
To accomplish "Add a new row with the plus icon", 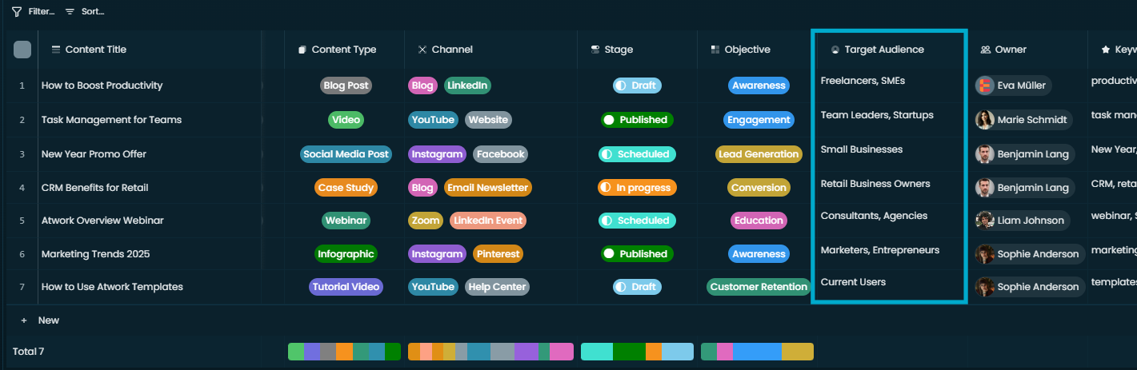I will point(24,320).
